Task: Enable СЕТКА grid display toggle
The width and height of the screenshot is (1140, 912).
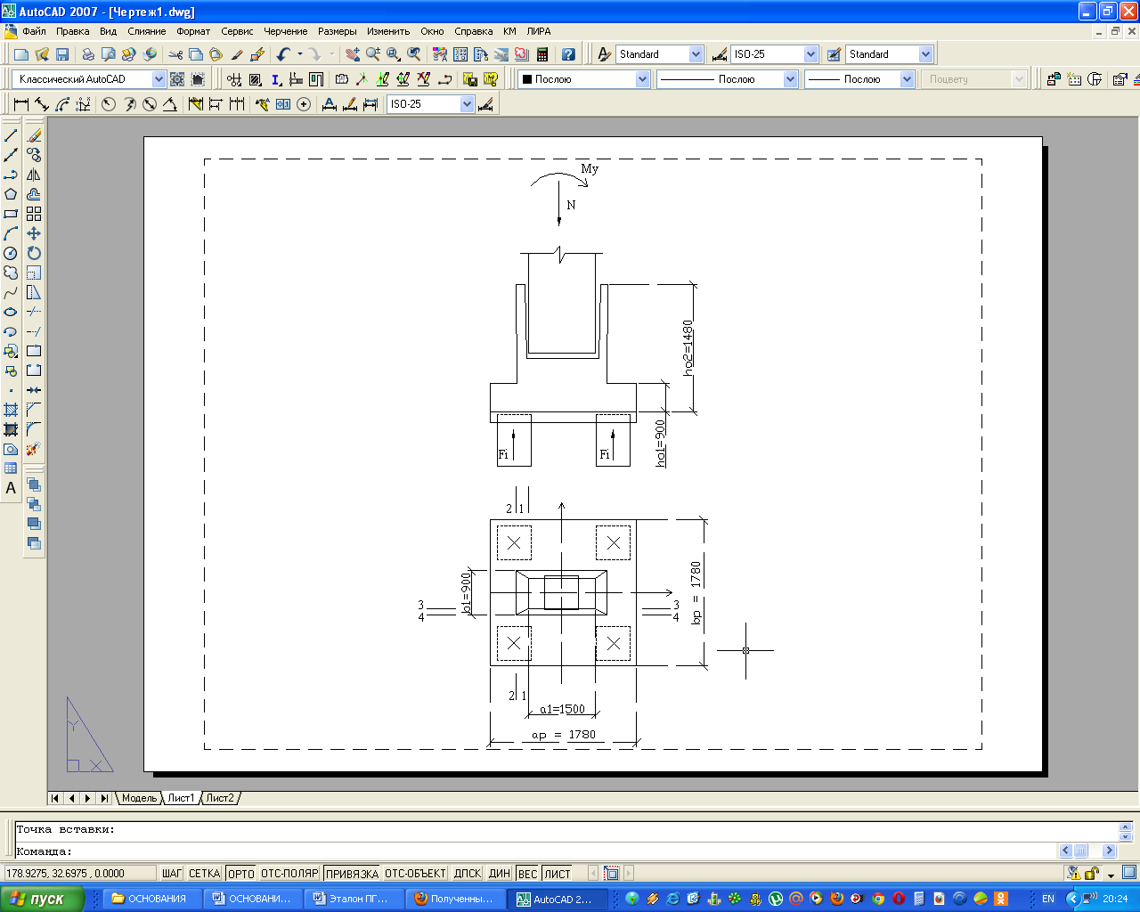Action: [x=204, y=874]
